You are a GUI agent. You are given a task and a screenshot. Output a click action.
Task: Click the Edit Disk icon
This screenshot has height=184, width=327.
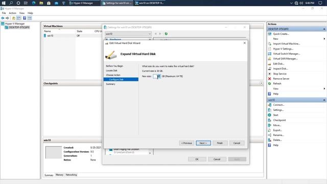pyautogui.click(x=270, y=64)
